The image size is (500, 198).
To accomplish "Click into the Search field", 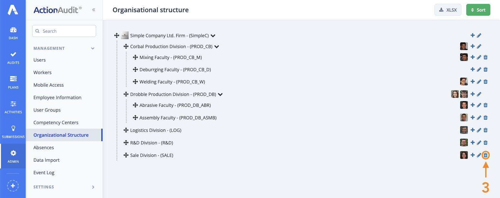I will 64,31.
